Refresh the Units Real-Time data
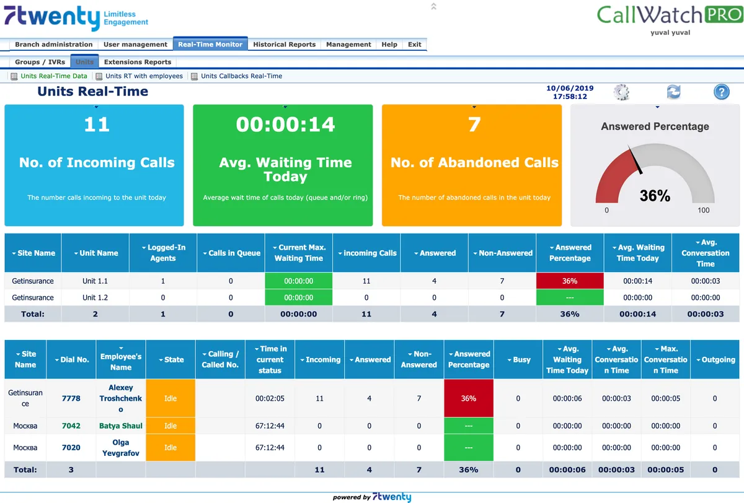The image size is (744, 503). tap(673, 92)
